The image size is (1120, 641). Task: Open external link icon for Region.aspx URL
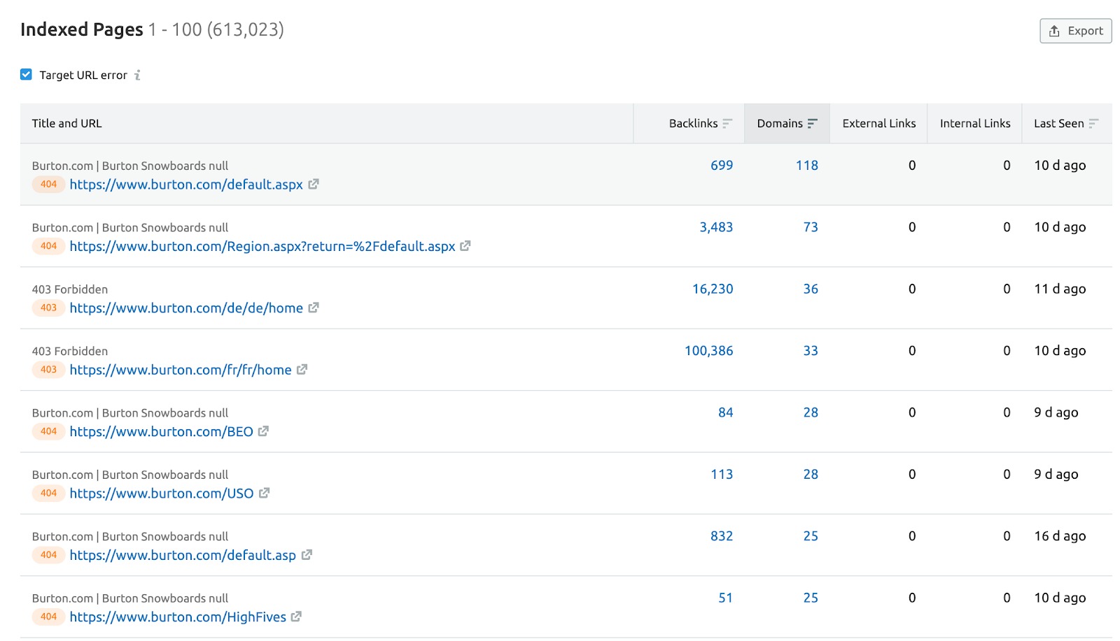pyautogui.click(x=465, y=245)
